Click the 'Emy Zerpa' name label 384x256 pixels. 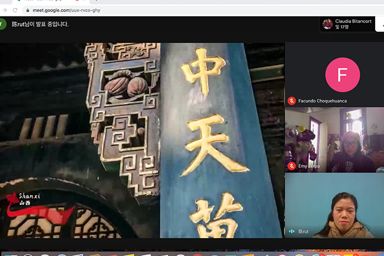[x=309, y=166]
